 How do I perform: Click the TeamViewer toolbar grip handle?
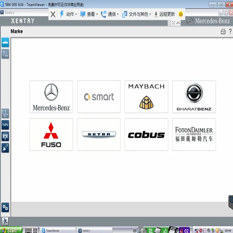click(169, 23)
